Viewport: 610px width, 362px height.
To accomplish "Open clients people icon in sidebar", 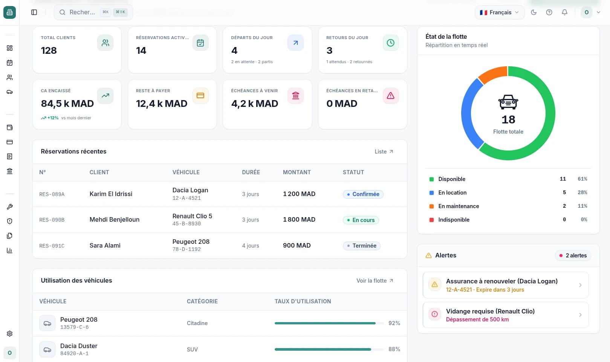I will (x=10, y=77).
